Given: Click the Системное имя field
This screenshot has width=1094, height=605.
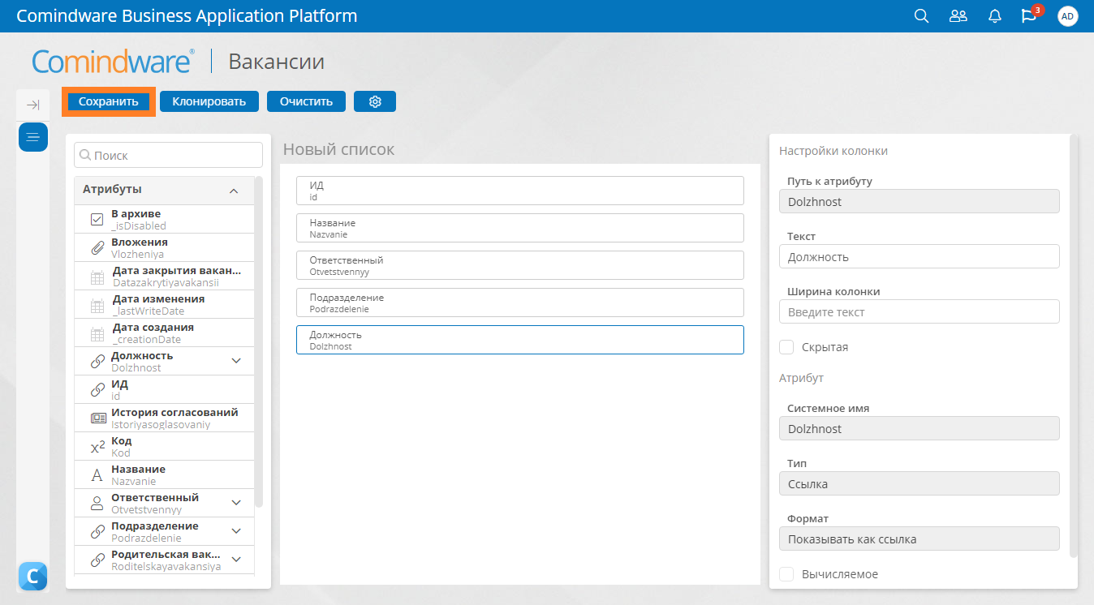Looking at the screenshot, I should [920, 428].
